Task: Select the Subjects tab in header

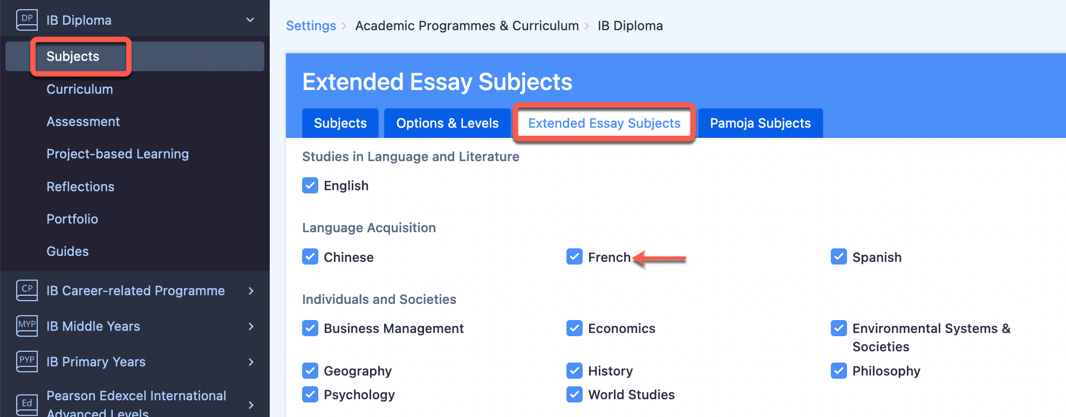Action: (x=340, y=123)
